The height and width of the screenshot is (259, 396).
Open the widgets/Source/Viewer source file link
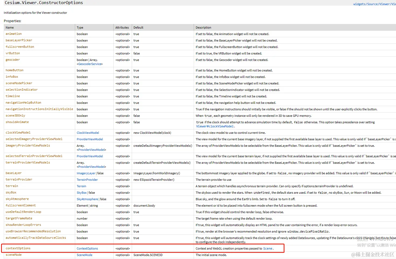374,4
